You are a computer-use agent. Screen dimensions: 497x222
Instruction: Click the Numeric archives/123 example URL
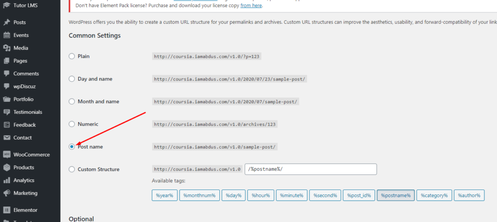point(215,124)
